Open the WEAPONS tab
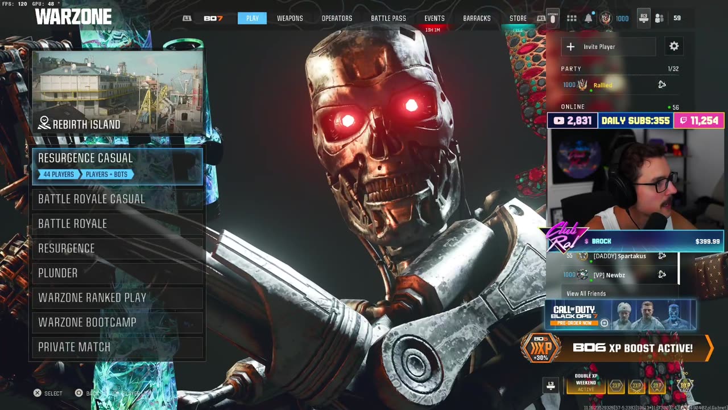Screen dimensions: 728x410 click(290, 18)
